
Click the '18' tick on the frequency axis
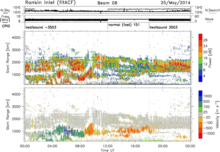click(x=18, y=16)
